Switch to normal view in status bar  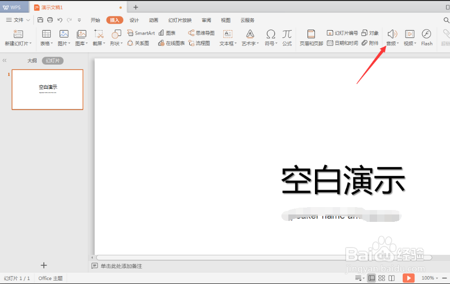click(x=371, y=278)
